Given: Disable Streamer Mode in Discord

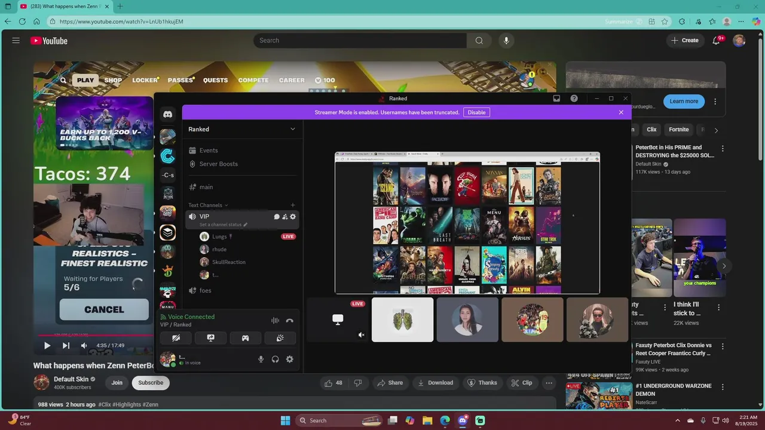Looking at the screenshot, I should click(476, 112).
